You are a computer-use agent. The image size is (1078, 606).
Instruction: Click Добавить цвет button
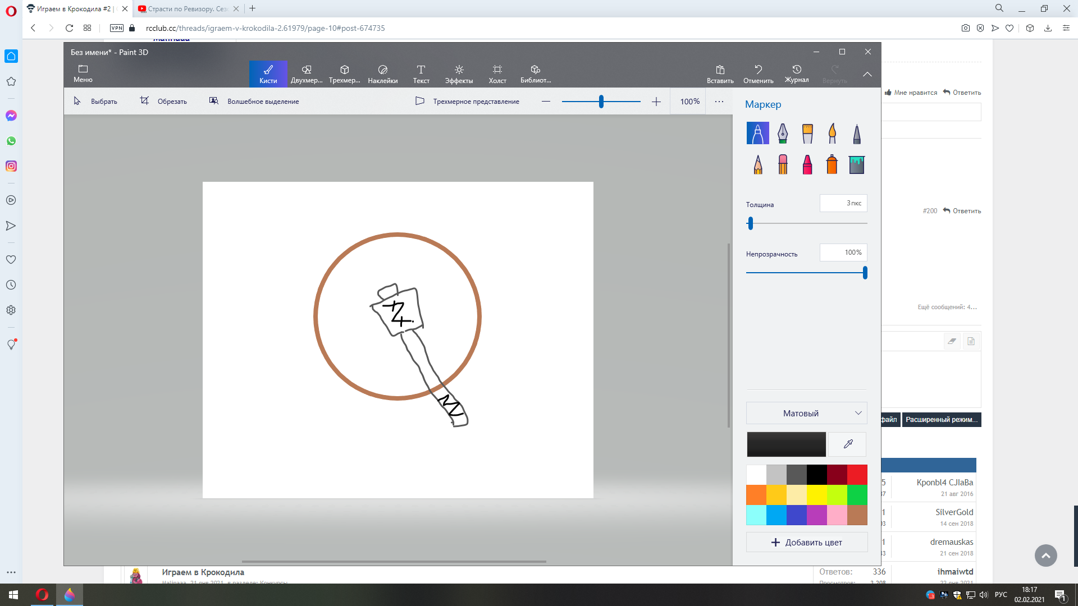(x=807, y=543)
